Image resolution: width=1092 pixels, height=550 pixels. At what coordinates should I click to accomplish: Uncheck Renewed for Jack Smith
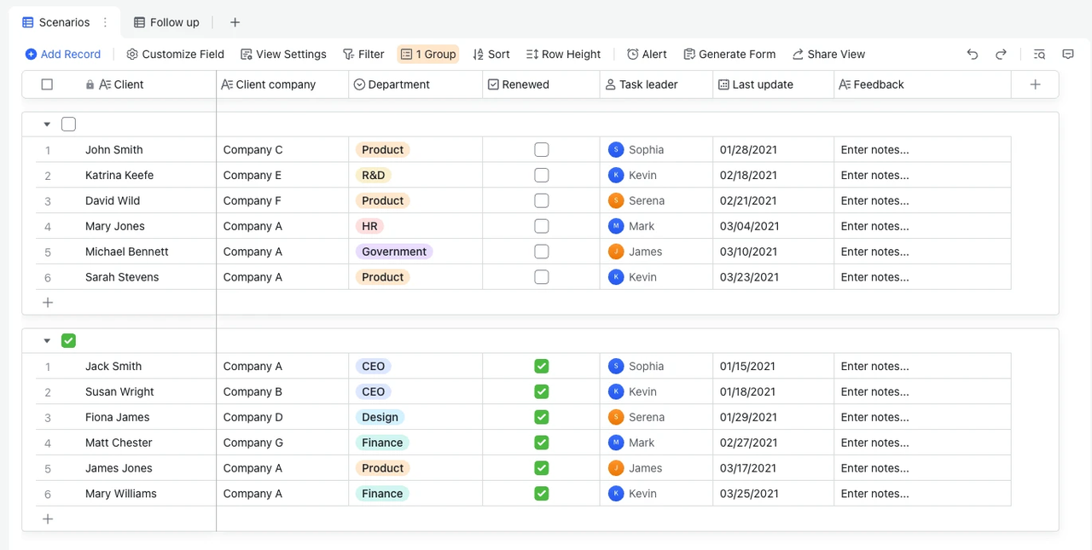pos(541,366)
